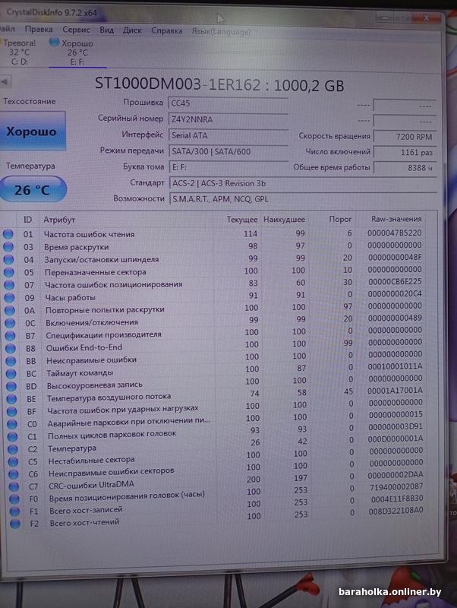Click the Стандарт field ACS-2 | ACS-3
The height and width of the screenshot is (608, 457).
click(x=303, y=183)
